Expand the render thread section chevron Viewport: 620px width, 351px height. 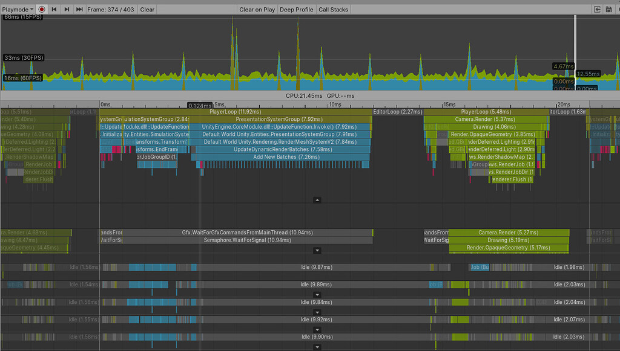click(316, 250)
